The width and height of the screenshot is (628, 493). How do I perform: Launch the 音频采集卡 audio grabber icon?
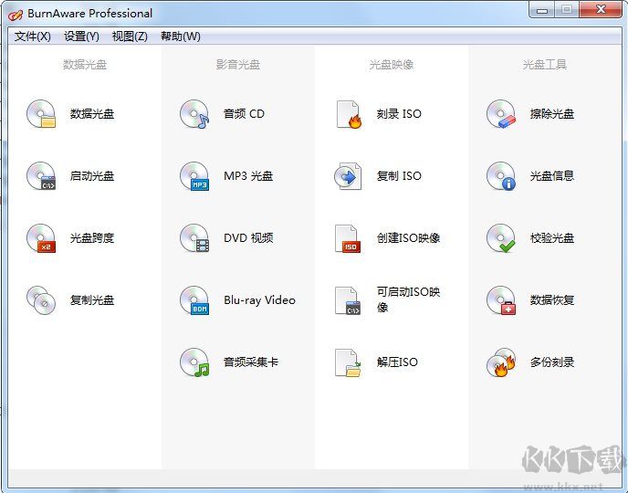[x=194, y=362]
